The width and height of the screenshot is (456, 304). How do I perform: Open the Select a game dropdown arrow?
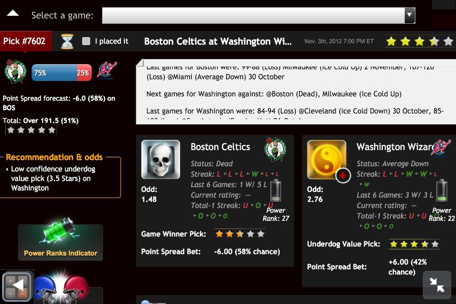coord(409,15)
